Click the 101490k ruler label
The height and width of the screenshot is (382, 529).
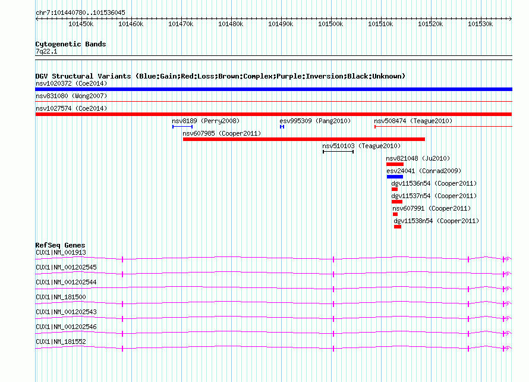281,24
